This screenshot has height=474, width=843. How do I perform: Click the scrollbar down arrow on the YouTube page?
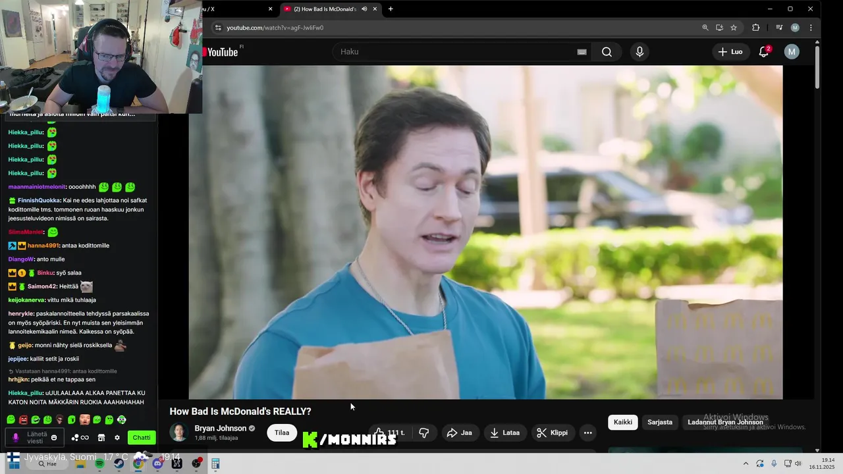pos(817,450)
